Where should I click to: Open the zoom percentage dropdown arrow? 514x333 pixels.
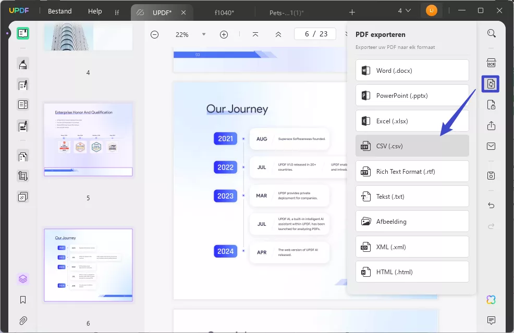pyautogui.click(x=204, y=34)
